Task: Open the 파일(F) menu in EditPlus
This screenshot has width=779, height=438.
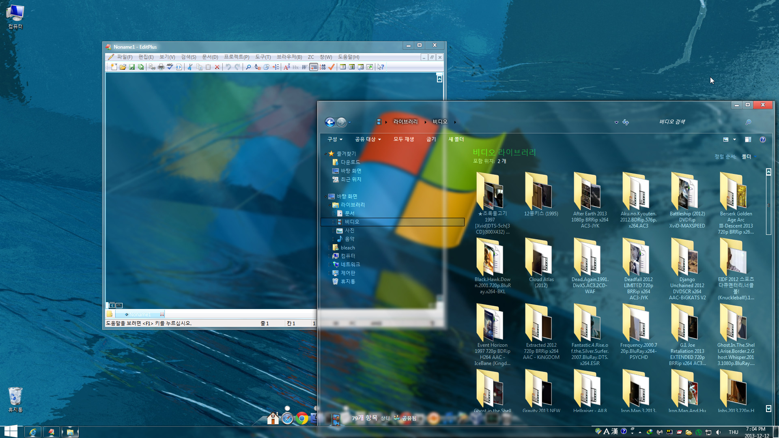Action: tap(125, 57)
